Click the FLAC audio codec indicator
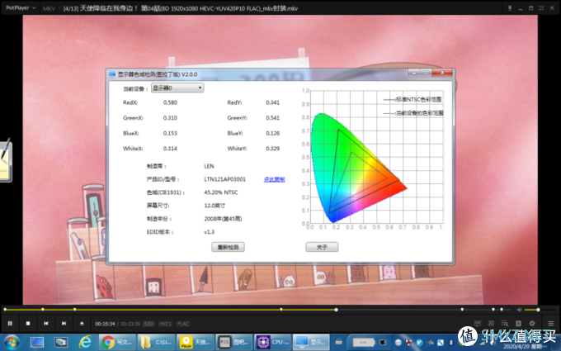Image resolution: width=561 pixels, height=351 pixels. [183, 324]
